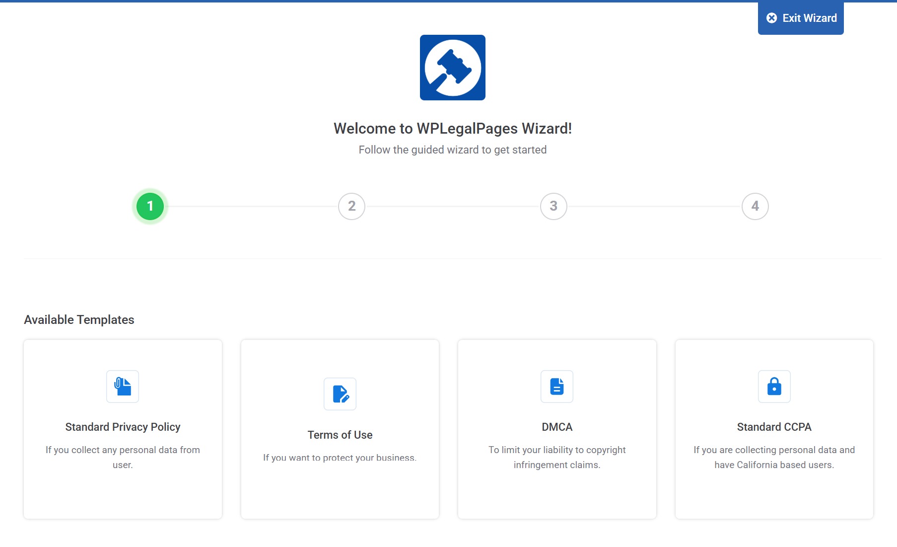Click the Terms of Use edit document icon
The width and height of the screenshot is (897, 547).
[x=340, y=394]
